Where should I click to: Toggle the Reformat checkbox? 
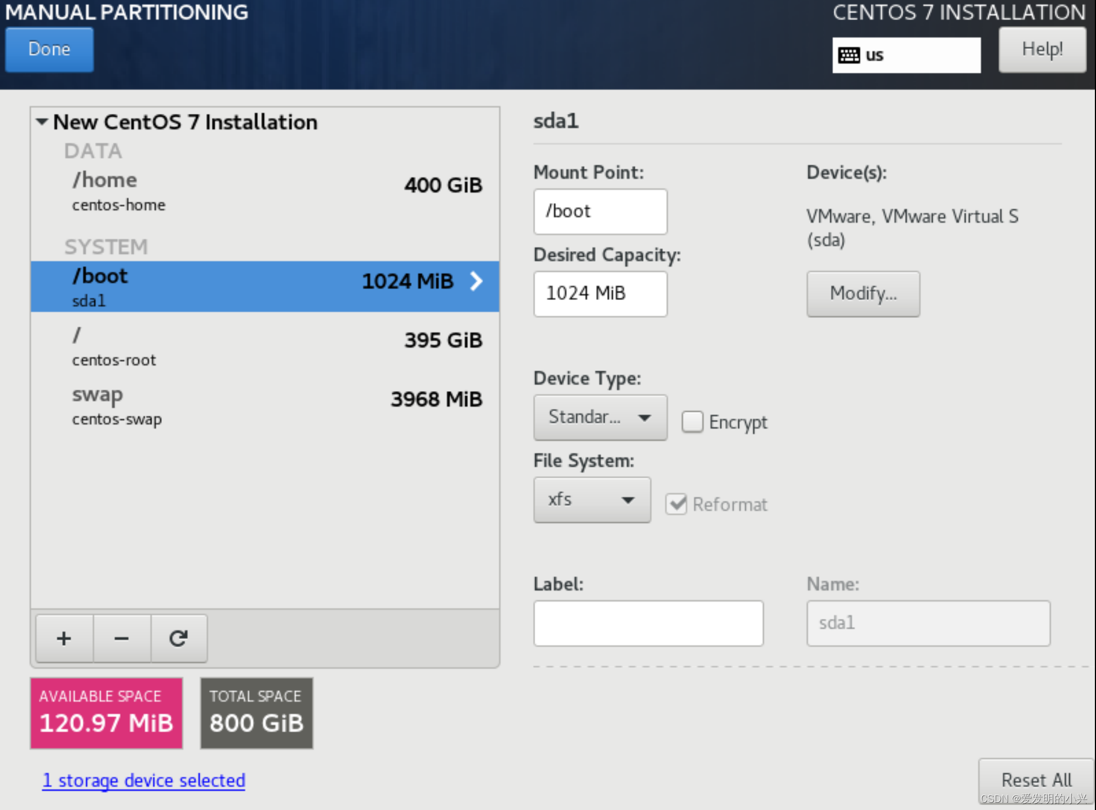coord(676,504)
